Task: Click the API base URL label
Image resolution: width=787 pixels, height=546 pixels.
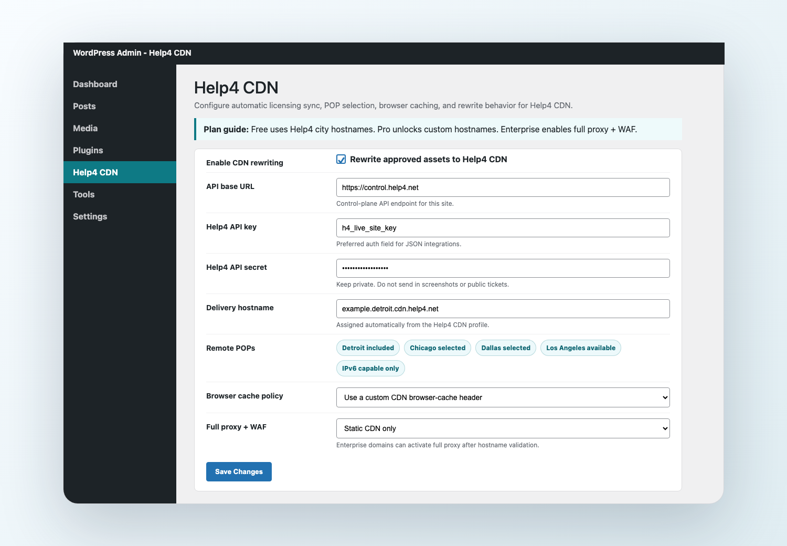Action: coord(230,186)
